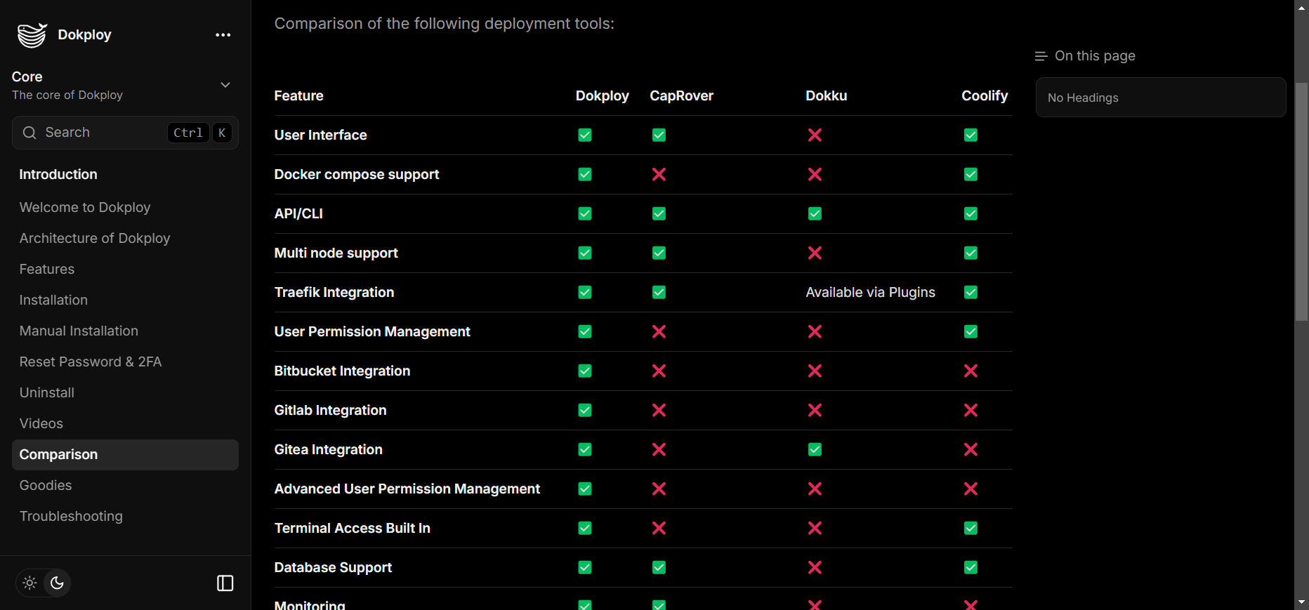The image size is (1309, 610).
Task: Collapse the sidebar with panel icon
Action: pyautogui.click(x=225, y=583)
